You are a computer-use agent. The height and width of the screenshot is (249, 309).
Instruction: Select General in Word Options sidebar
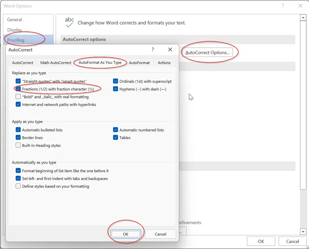28,20
